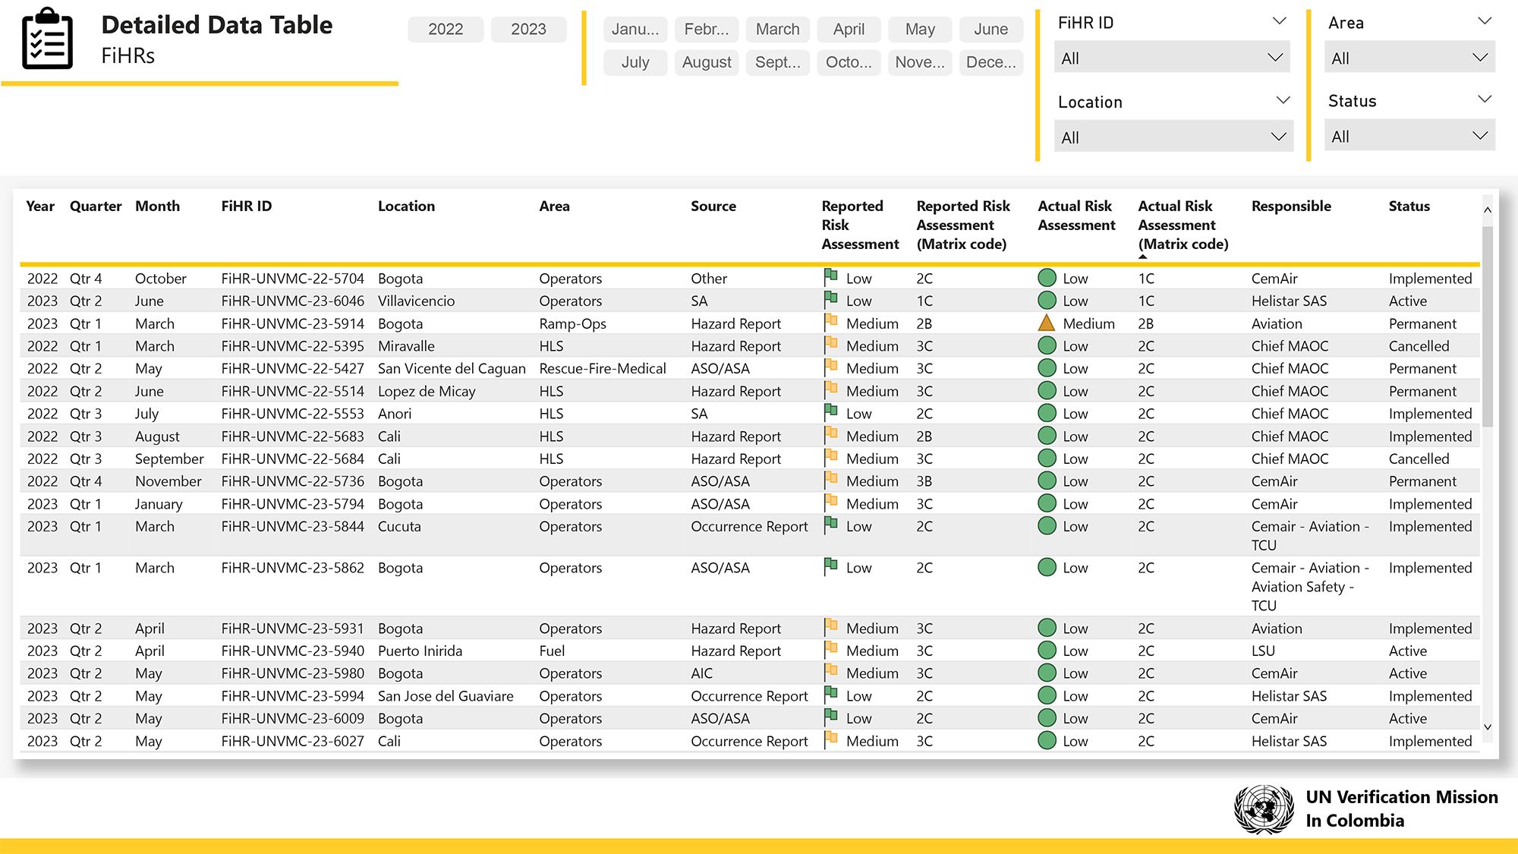Viewport: 1518px width, 854px height.
Task: Click yellow flag in FiHR-UNVMC-22-5683 row
Action: click(x=830, y=436)
